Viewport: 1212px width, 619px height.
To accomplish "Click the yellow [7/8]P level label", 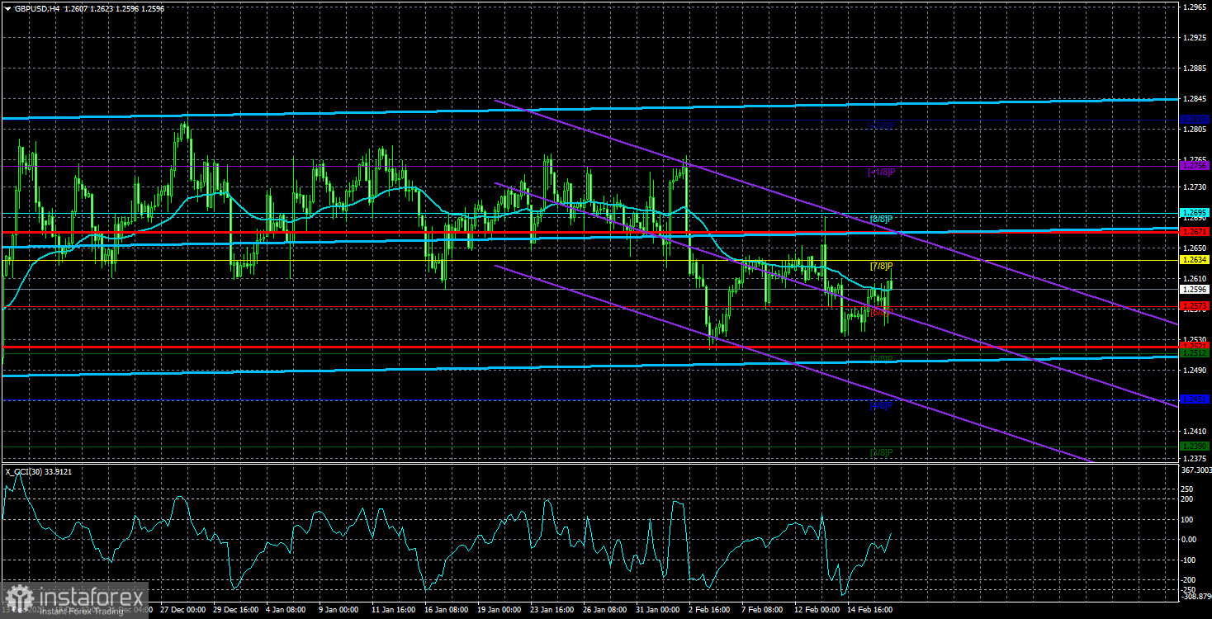I will pyautogui.click(x=882, y=266).
